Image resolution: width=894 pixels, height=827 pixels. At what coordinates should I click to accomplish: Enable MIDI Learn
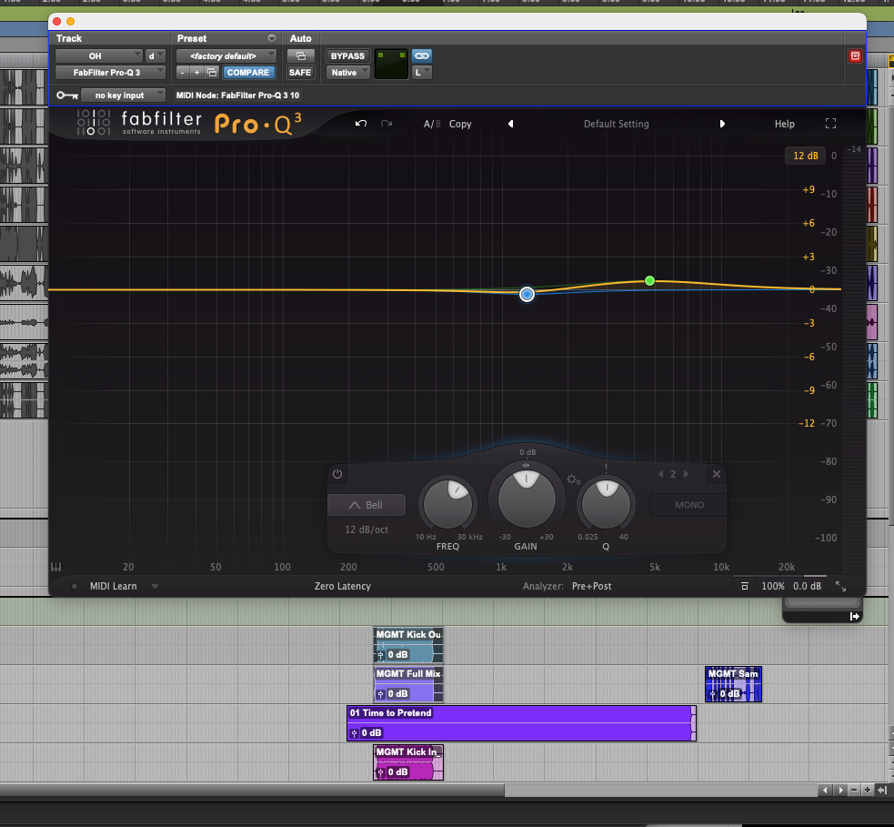113,586
